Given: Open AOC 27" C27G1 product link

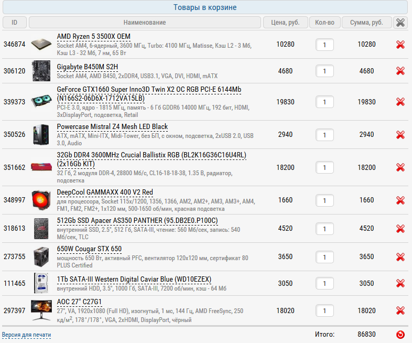Looking at the screenshot, I should point(79,302).
